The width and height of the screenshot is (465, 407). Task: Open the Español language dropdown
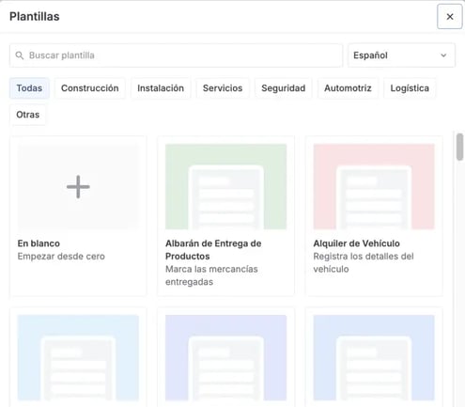pyautogui.click(x=401, y=55)
